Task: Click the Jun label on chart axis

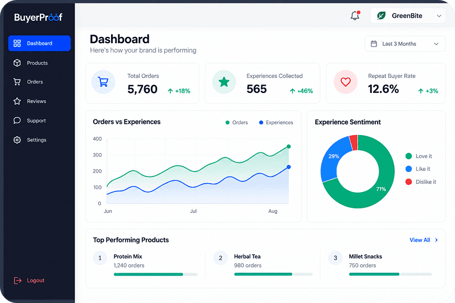Action: pyautogui.click(x=108, y=211)
